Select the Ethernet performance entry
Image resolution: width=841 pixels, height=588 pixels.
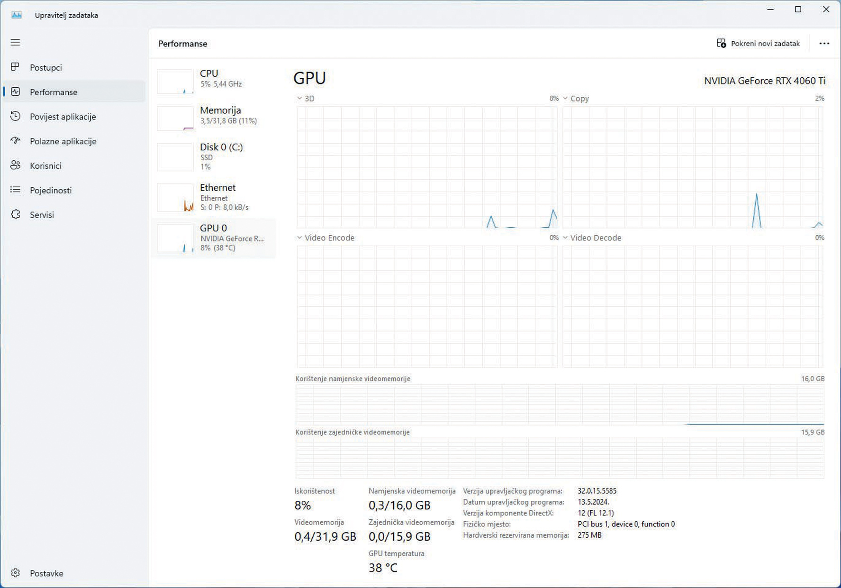(213, 197)
